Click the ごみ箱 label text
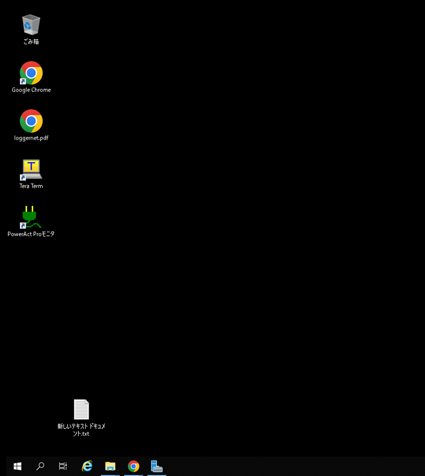Image resolution: width=425 pixels, height=476 pixels. [x=31, y=42]
